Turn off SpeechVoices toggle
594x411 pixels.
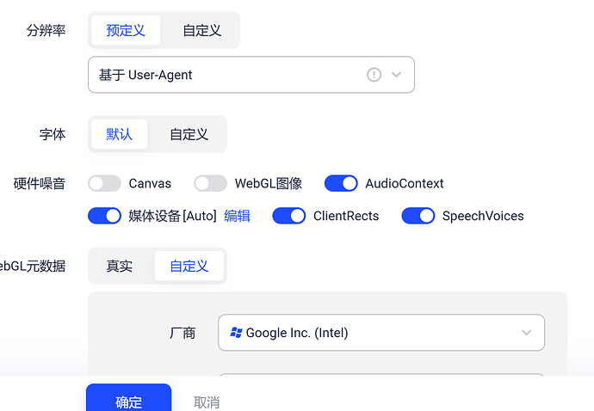click(418, 216)
